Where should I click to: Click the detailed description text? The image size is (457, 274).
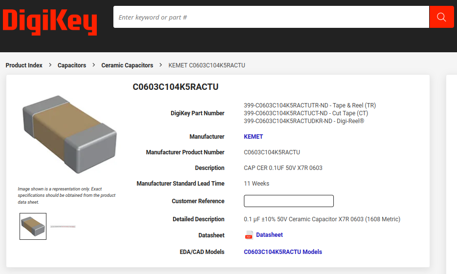point(322,219)
